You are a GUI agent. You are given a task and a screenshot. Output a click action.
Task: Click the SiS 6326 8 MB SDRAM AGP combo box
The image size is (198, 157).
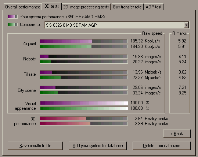tap(117, 25)
